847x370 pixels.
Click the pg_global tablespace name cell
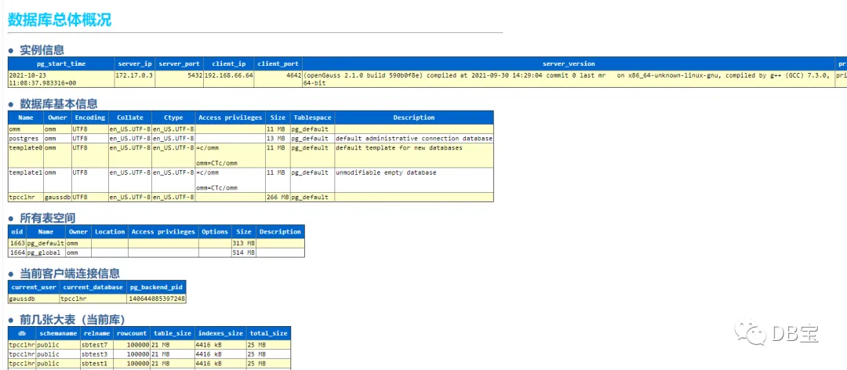[x=45, y=252]
